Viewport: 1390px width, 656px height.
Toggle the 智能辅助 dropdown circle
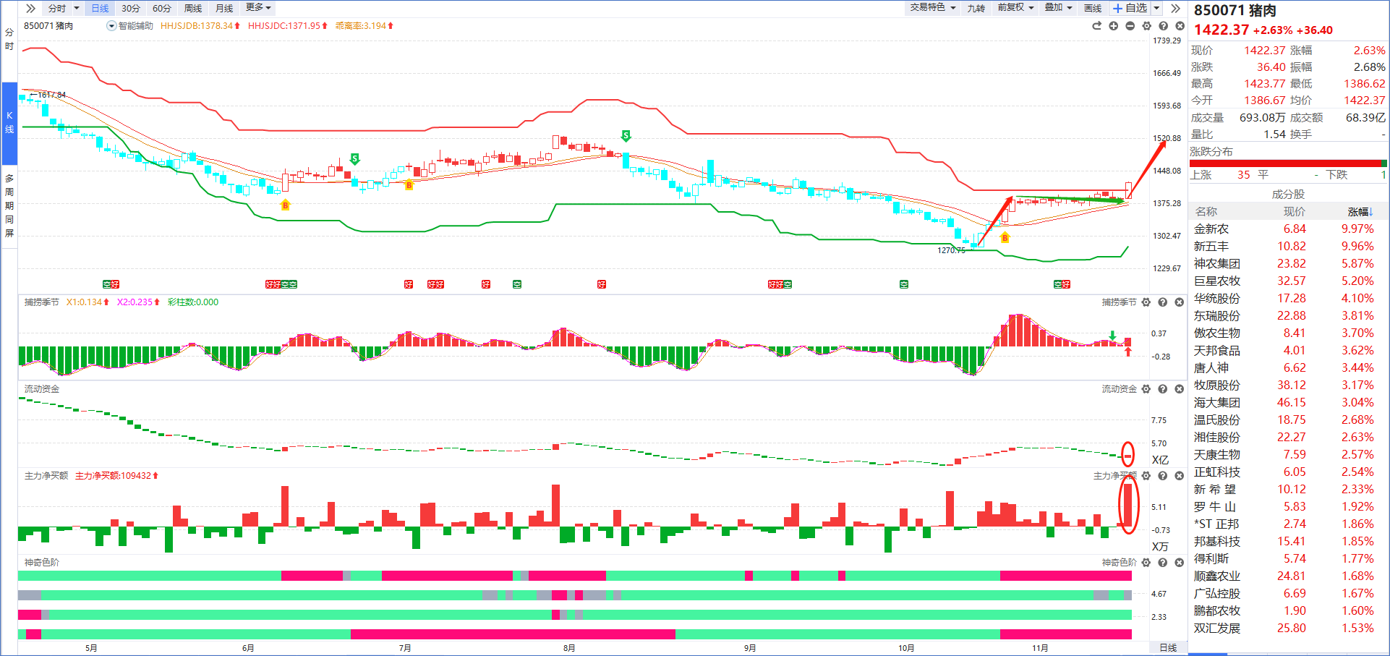coord(111,26)
